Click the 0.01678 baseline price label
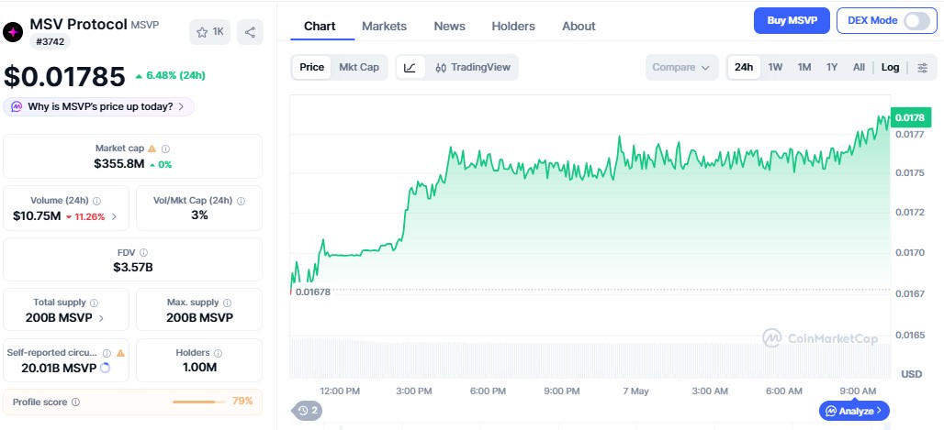Image resolution: width=944 pixels, height=430 pixels. pyautogui.click(x=313, y=292)
